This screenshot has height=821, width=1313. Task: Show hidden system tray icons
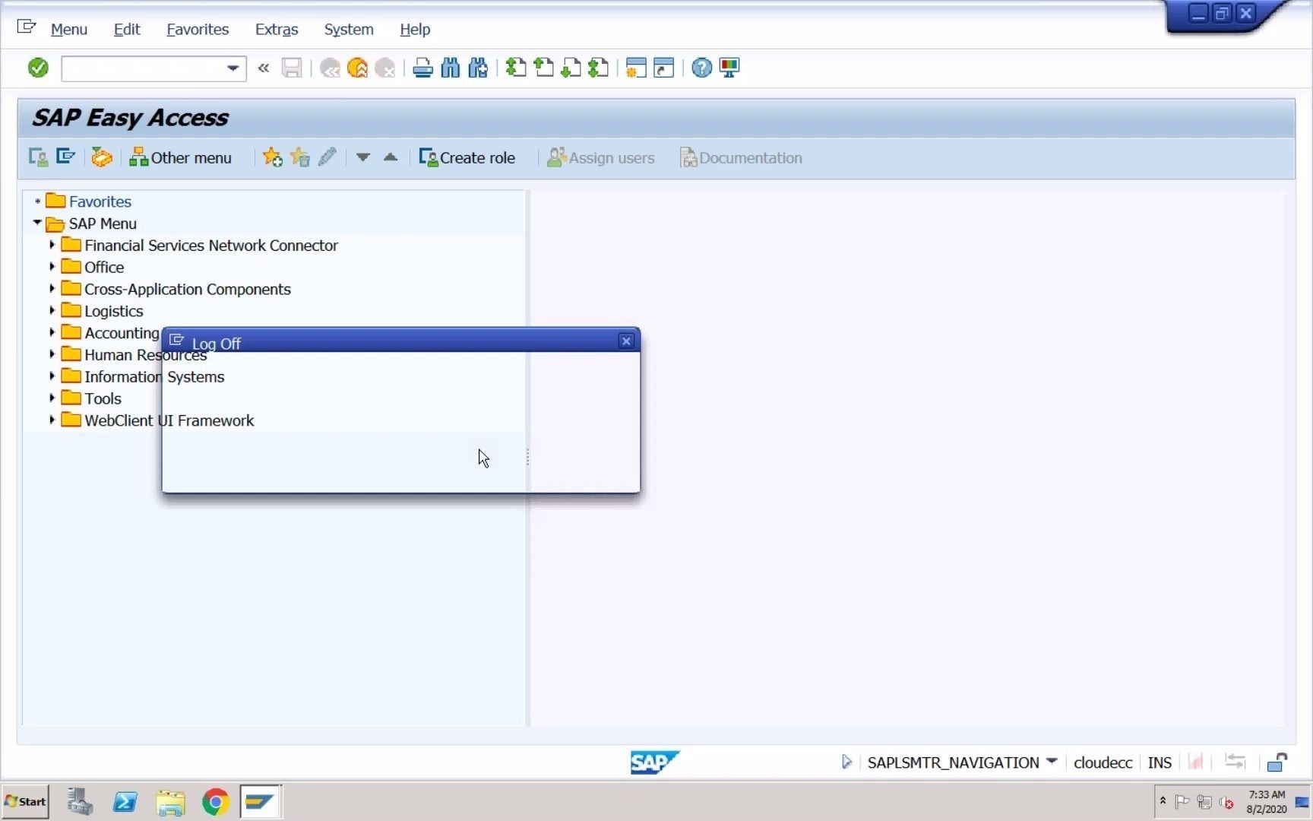(x=1163, y=800)
